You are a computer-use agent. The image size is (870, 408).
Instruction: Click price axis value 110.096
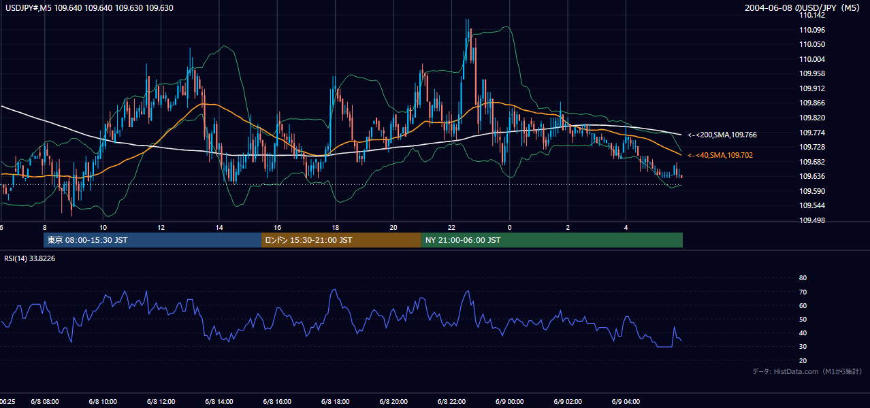pyautogui.click(x=812, y=30)
